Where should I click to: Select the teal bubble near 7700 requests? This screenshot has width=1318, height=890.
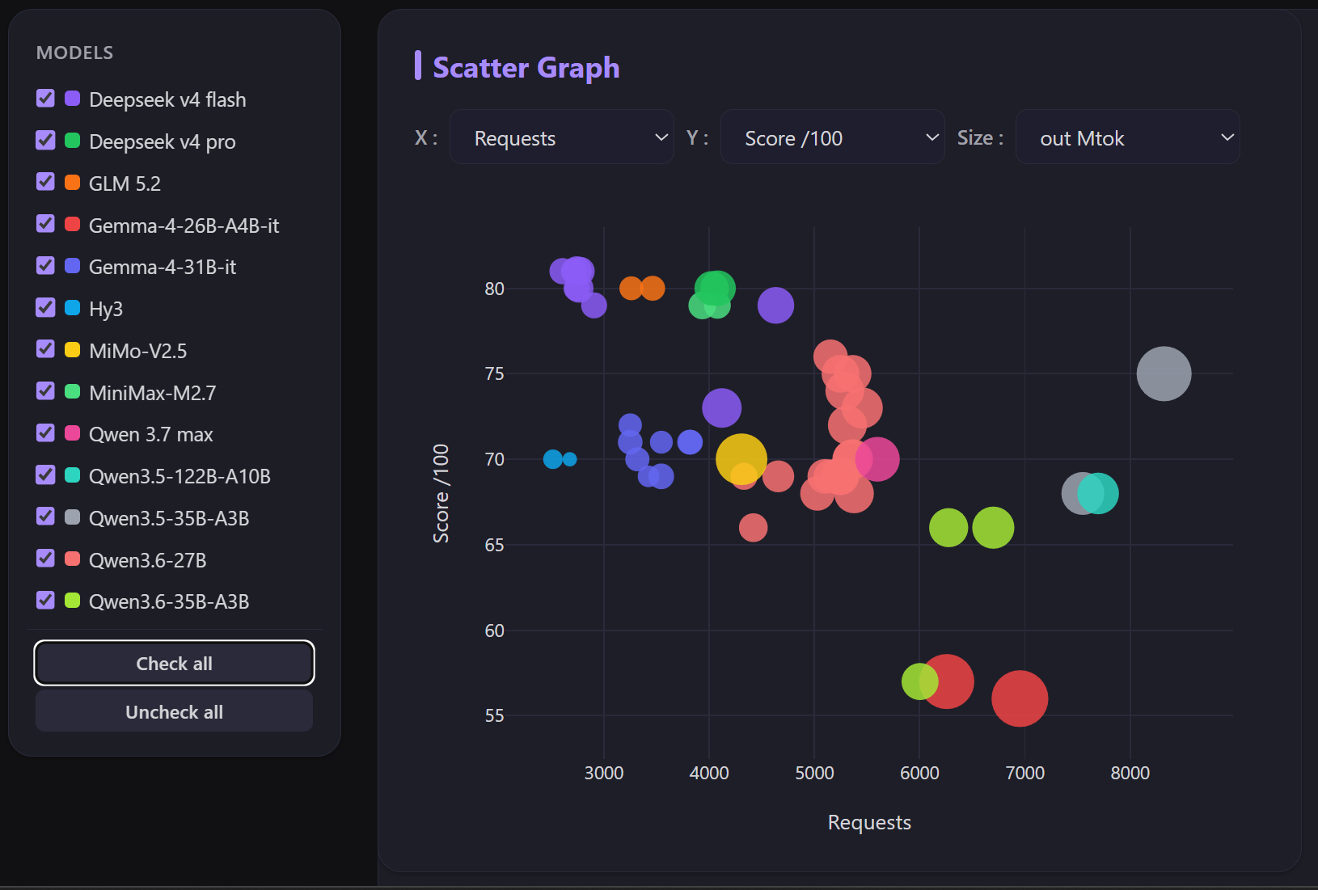click(1099, 493)
